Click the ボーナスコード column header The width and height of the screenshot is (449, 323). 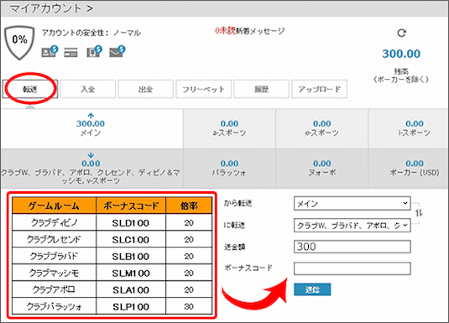(x=131, y=206)
